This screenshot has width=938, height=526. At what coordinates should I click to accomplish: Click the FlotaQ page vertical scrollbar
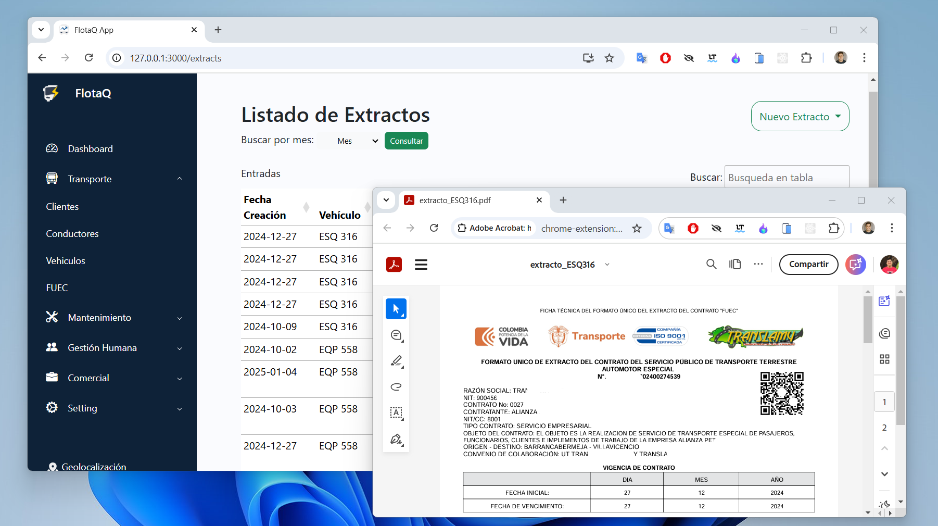(x=873, y=141)
